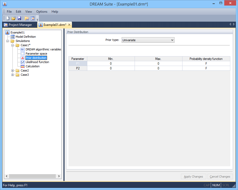Create a new file with the toolbar icon
Image resolution: width=238 pixels, height=190 pixels.
8,18
